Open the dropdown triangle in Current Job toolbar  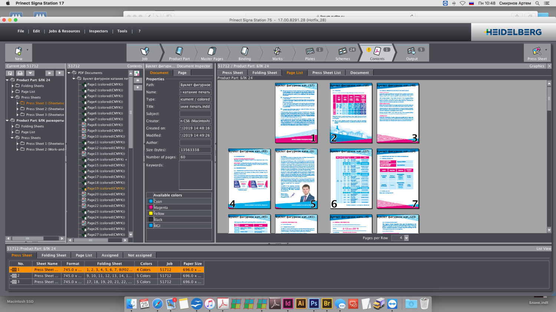click(x=30, y=73)
